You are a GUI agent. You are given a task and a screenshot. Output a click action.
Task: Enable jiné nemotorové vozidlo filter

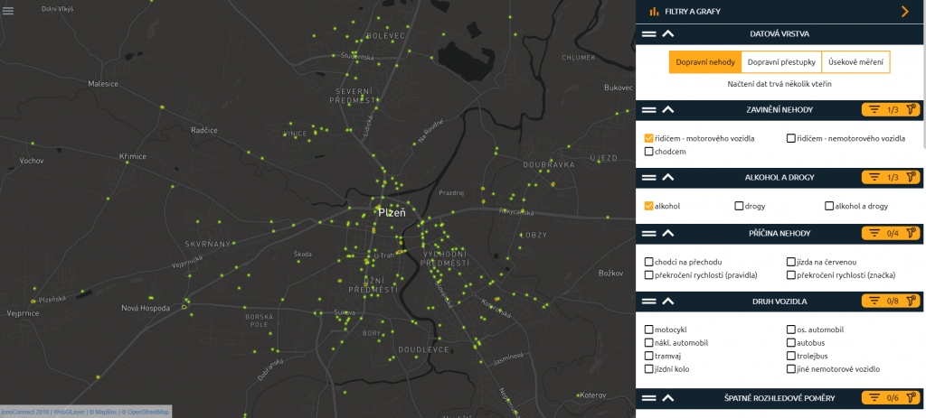click(x=790, y=369)
